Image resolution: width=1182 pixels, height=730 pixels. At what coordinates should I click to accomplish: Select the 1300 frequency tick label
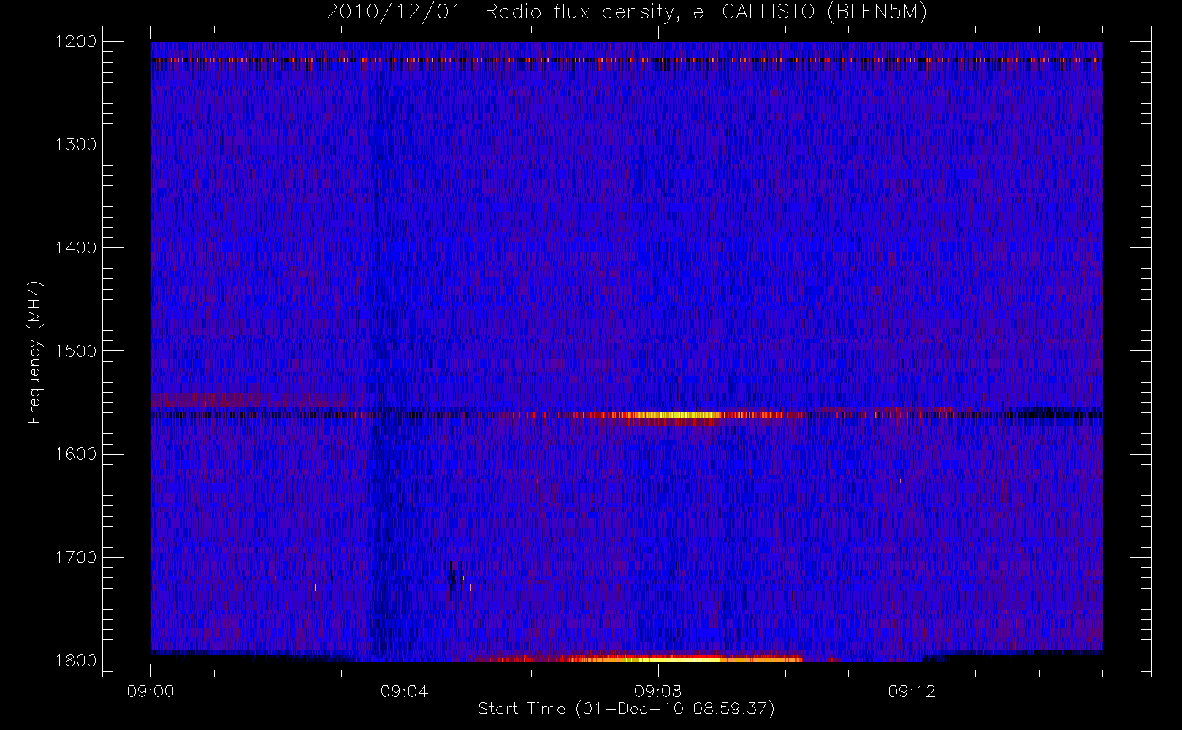(x=77, y=145)
